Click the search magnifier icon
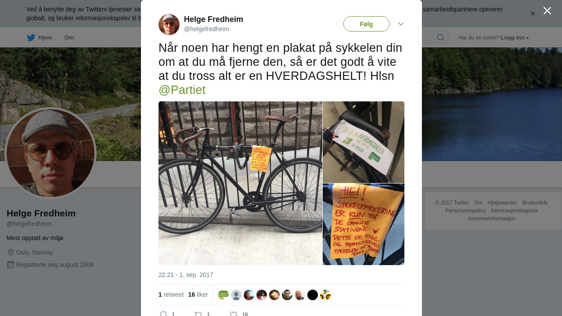 coord(440,37)
